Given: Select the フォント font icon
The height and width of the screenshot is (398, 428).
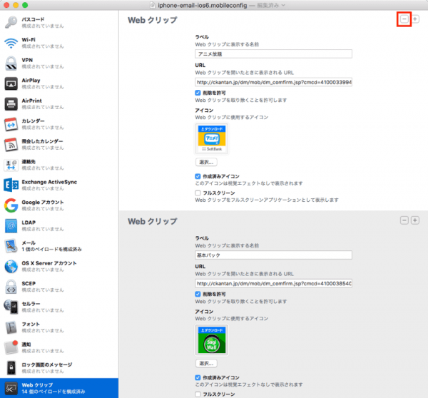Looking at the screenshot, I should click(x=11, y=327).
